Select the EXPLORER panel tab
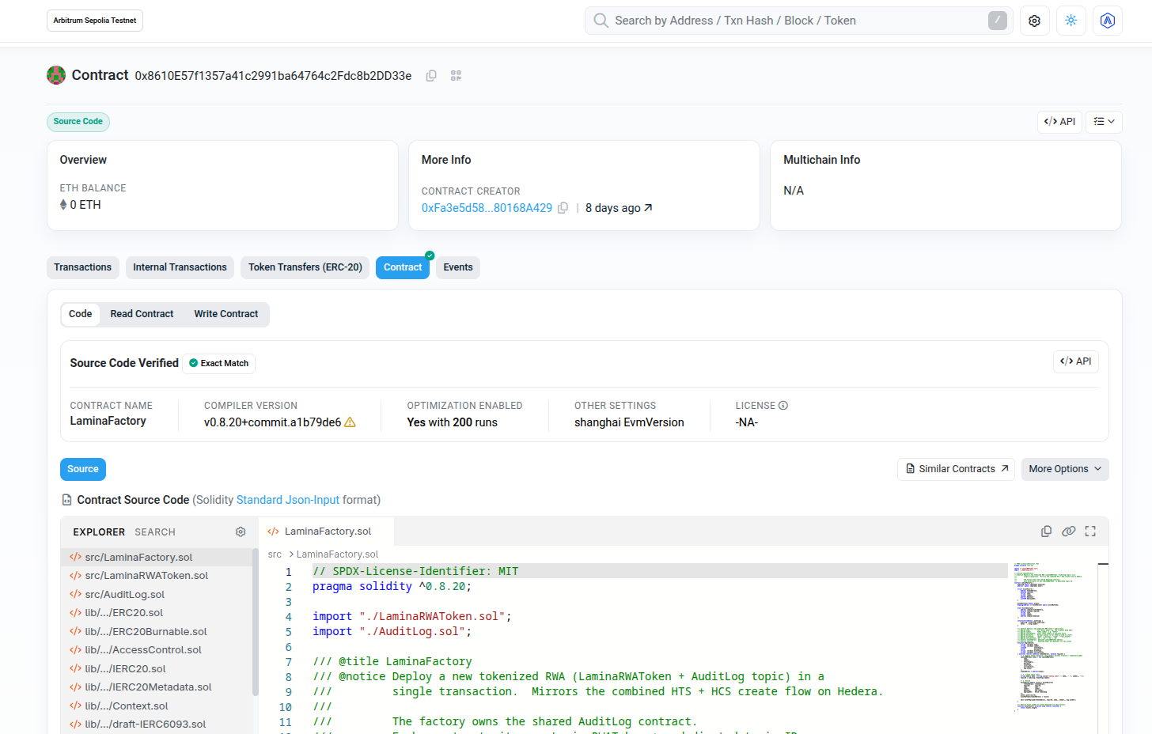The width and height of the screenshot is (1152, 734). pos(99,532)
